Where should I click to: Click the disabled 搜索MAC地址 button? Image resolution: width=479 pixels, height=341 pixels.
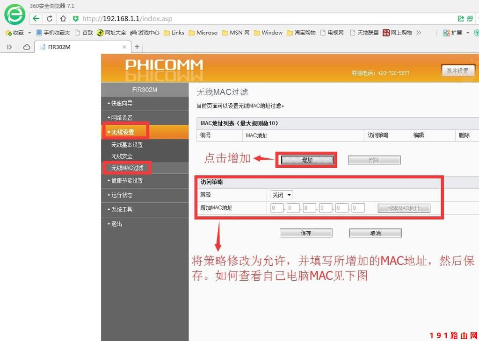404,207
